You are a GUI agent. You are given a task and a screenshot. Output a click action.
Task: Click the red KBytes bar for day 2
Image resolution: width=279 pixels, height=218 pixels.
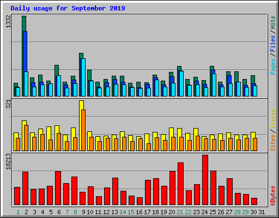[x=25, y=189]
